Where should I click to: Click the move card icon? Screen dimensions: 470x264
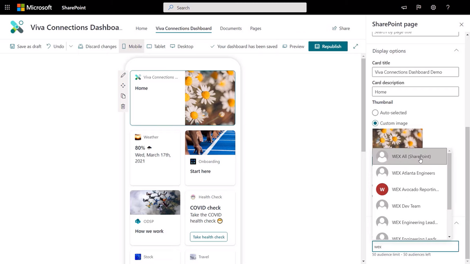click(123, 85)
